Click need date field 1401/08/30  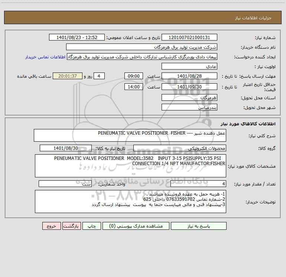point(66,148)
